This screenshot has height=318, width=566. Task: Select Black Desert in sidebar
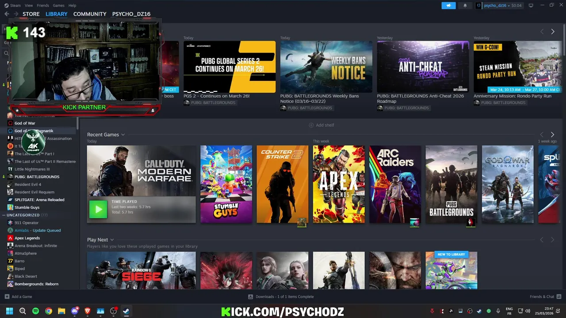pyautogui.click(x=26, y=276)
